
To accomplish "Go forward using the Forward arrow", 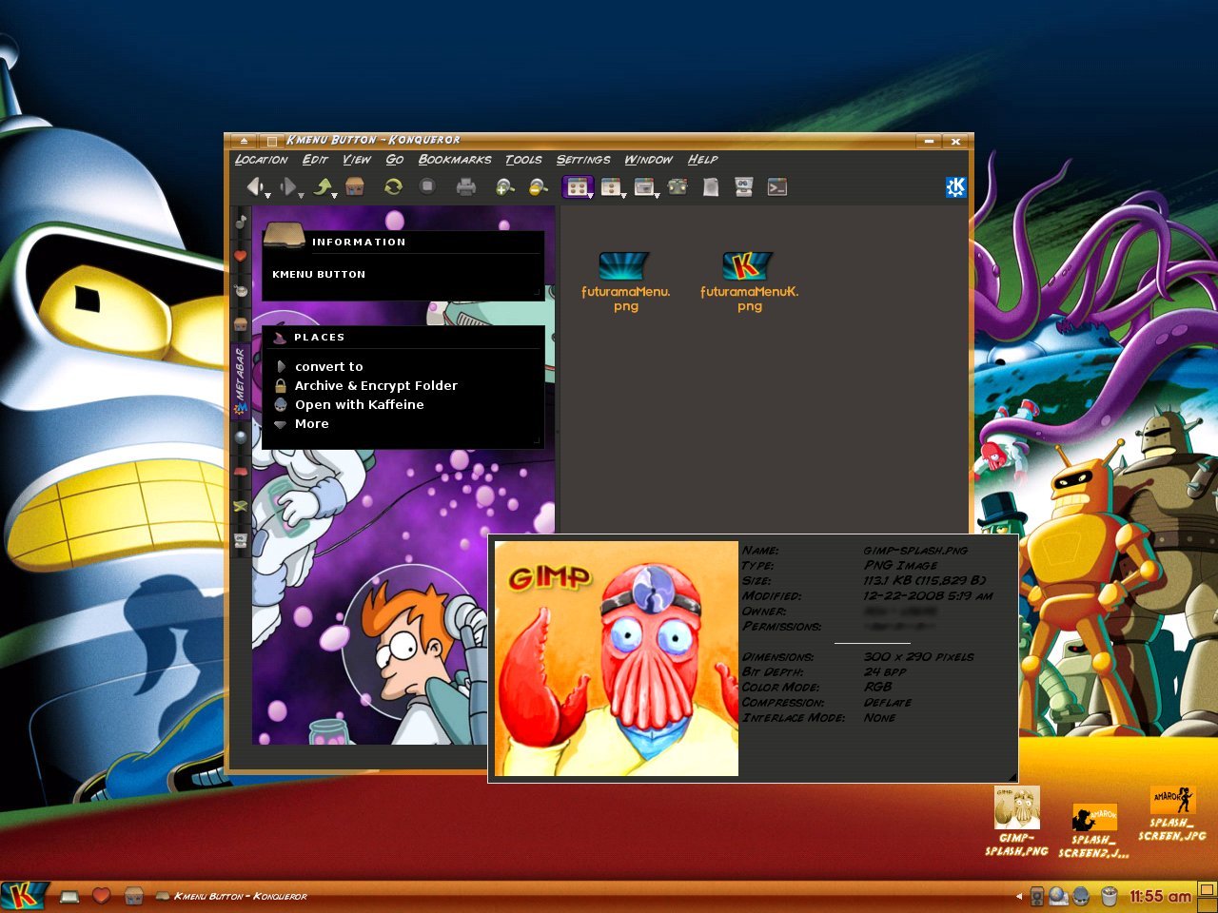I will (288, 186).
